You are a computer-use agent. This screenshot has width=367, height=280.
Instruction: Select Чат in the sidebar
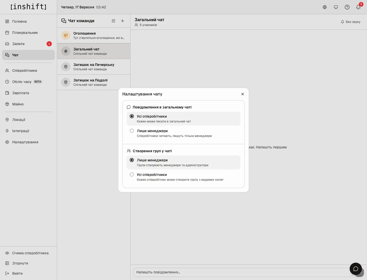point(28,55)
